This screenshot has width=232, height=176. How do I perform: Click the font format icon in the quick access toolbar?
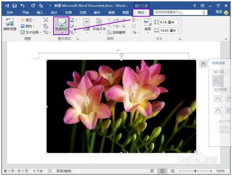point(41,6)
